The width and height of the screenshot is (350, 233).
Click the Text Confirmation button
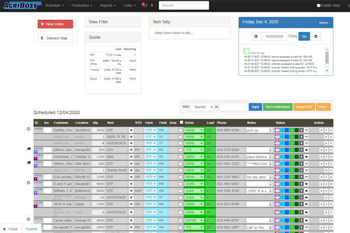278,107
